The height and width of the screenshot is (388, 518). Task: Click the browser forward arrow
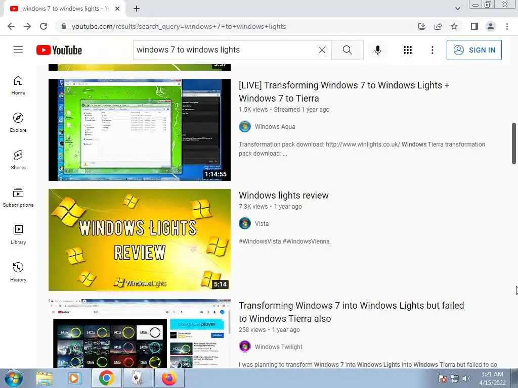click(27, 26)
